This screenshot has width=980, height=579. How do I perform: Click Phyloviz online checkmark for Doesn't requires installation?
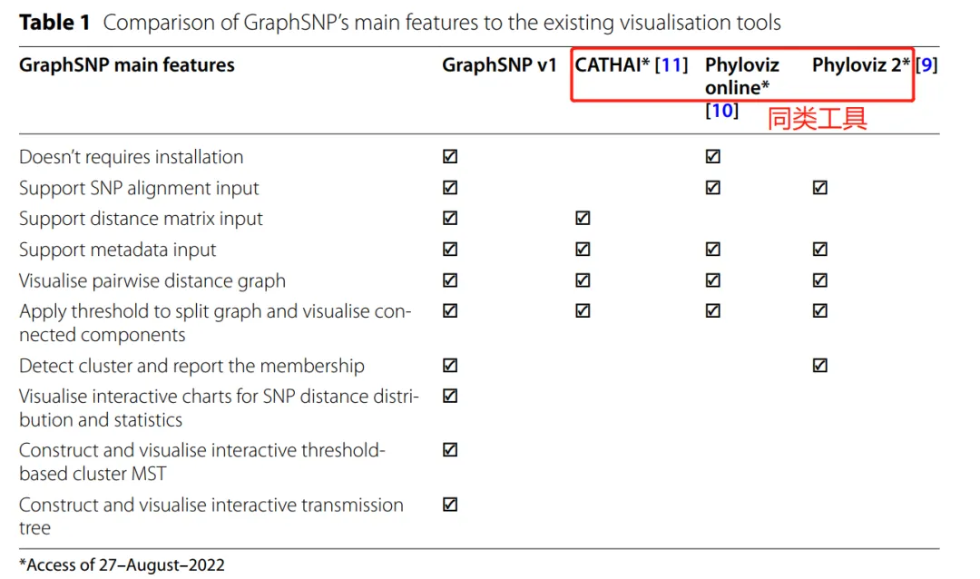click(713, 156)
